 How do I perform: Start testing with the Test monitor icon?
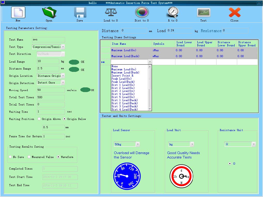[x=204, y=13]
